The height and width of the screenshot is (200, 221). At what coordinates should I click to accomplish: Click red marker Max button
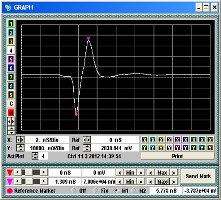(x=162, y=173)
